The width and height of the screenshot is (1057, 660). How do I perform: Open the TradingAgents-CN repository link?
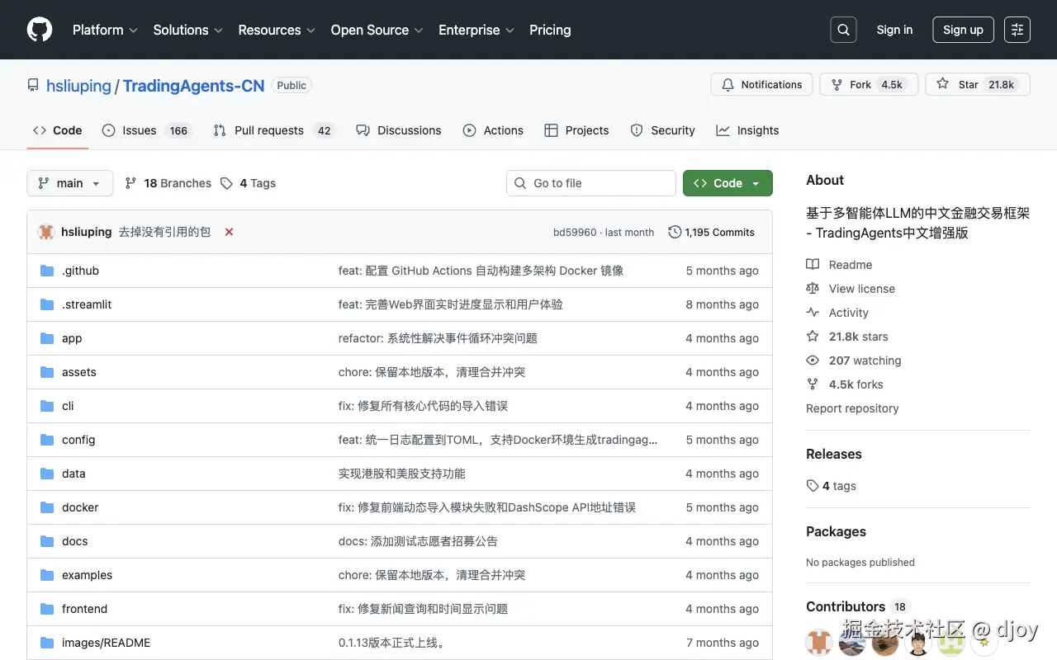(194, 86)
